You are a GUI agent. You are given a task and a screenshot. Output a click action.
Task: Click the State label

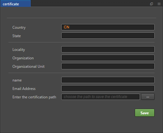coord(16,36)
